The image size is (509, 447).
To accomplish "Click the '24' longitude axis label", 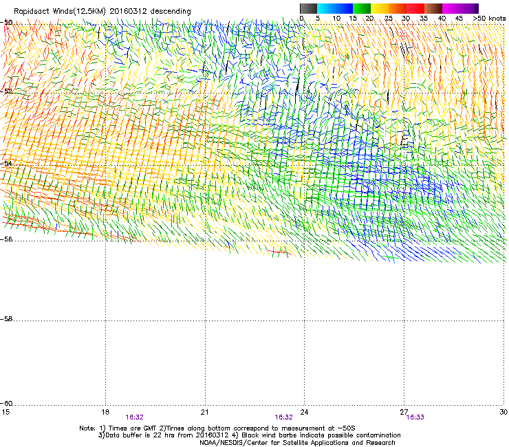I will tap(304, 412).
